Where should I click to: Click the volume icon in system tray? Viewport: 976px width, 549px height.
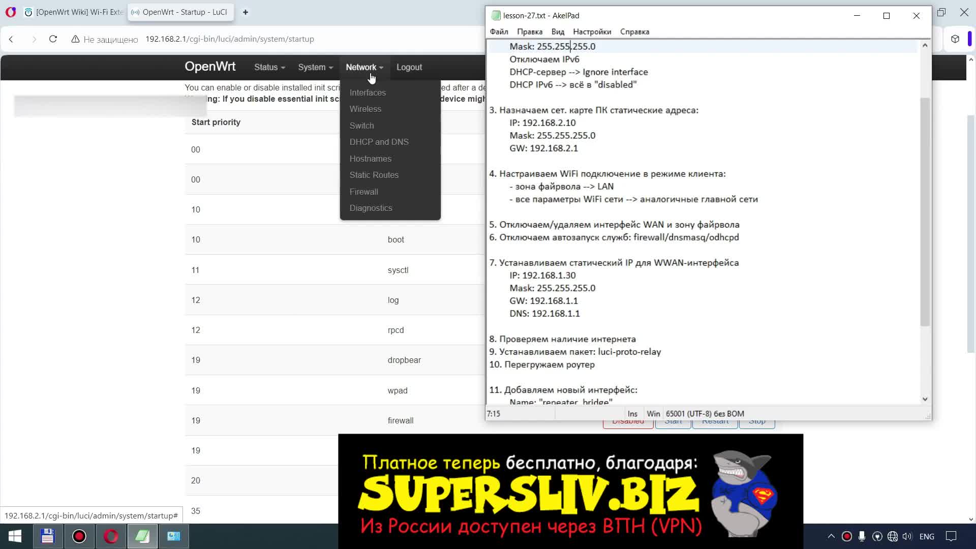pyautogui.click(x=907, y=536)
